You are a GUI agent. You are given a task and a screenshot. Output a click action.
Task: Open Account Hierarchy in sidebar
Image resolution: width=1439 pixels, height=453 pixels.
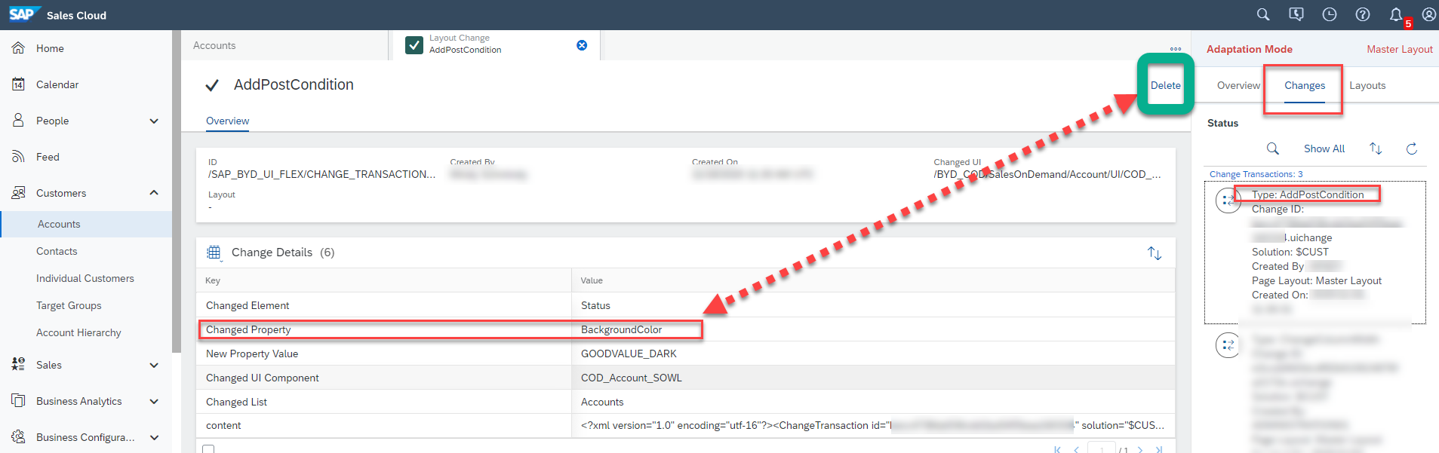click(78, 332)
